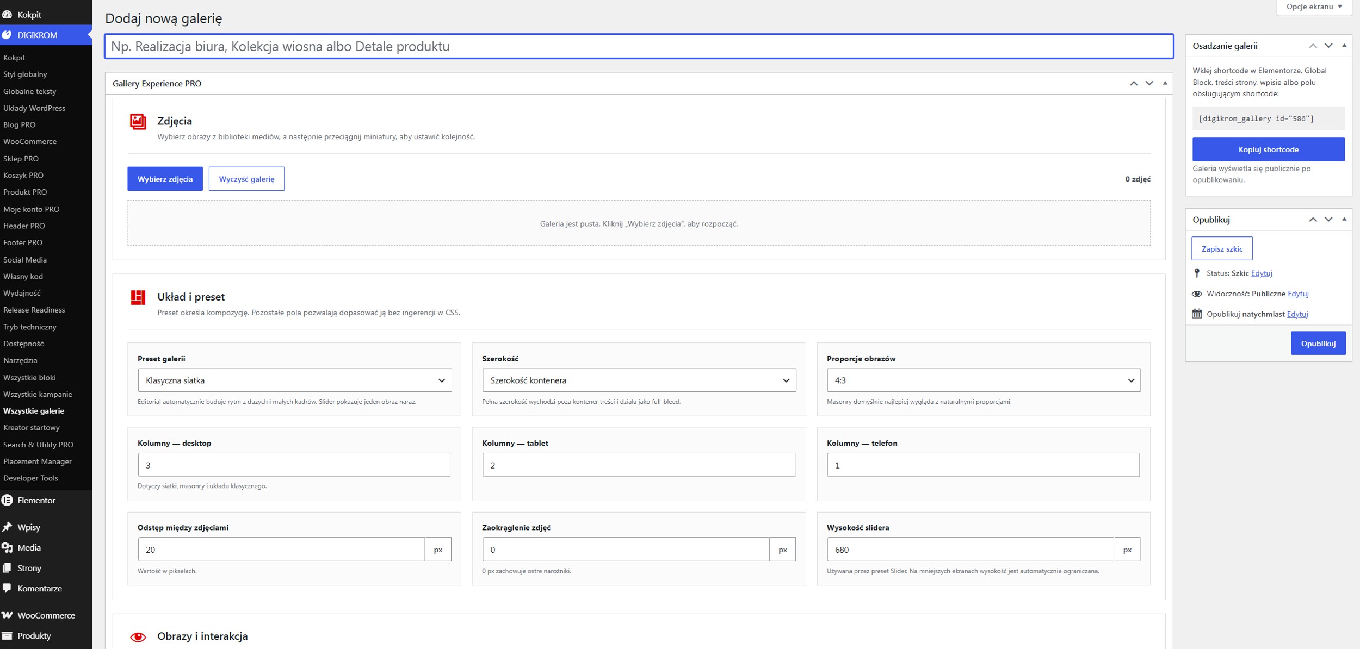Open Styl globalny in DIGIKROM menu
The image size is (1360, 649).
pyautogui.click(x=25, y=74)
